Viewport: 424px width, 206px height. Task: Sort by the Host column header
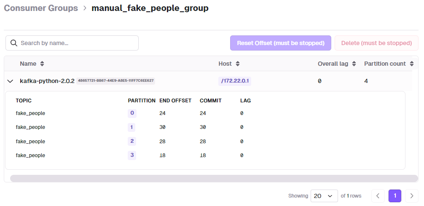point(229,64)
